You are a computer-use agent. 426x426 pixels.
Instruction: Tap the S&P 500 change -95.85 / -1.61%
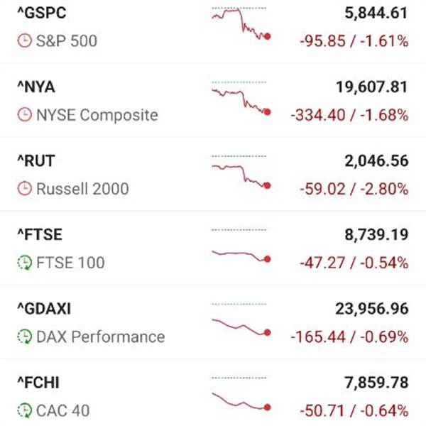point(354,41)
